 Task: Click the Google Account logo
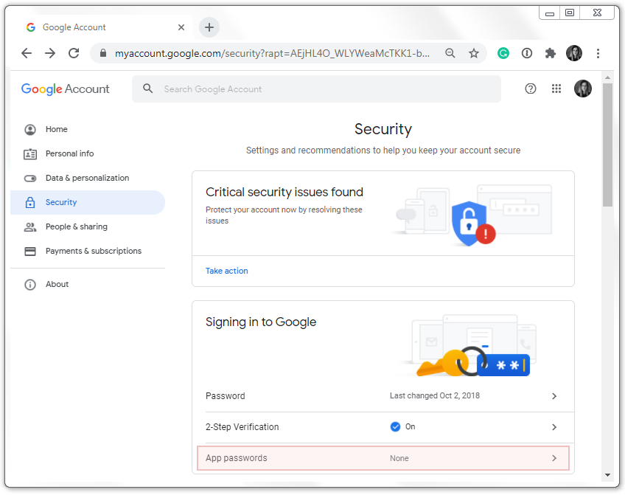pos(65,89)
